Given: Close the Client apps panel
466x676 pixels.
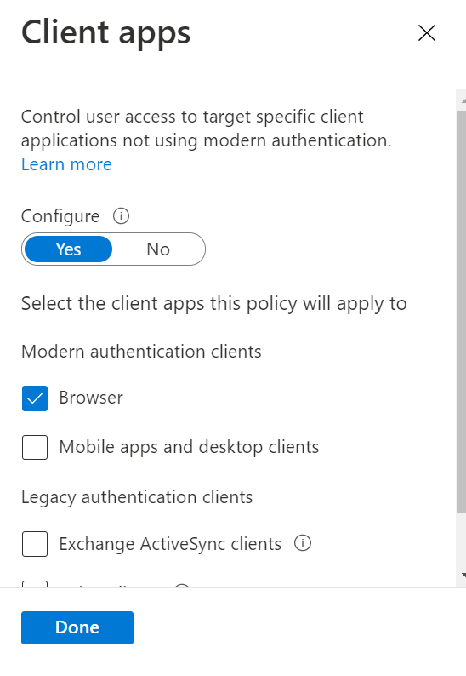Looking at the screenshot, I should tap(426, 32).
